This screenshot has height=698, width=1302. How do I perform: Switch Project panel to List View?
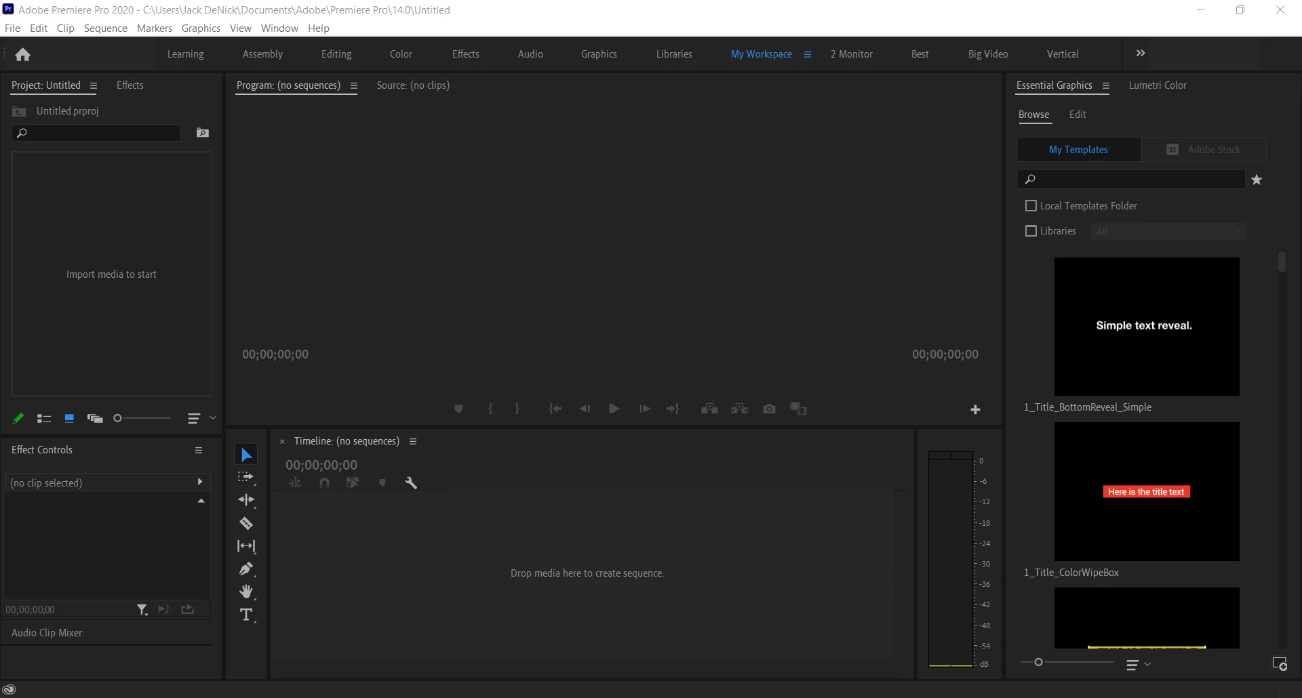click(44, 419)
